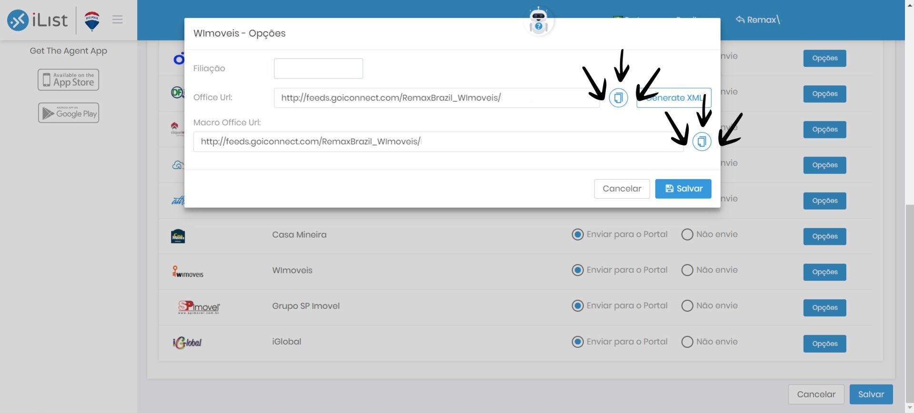Click the page-bottom Cancelar button
The image size is (914, 413).
(x=816, y=394)
